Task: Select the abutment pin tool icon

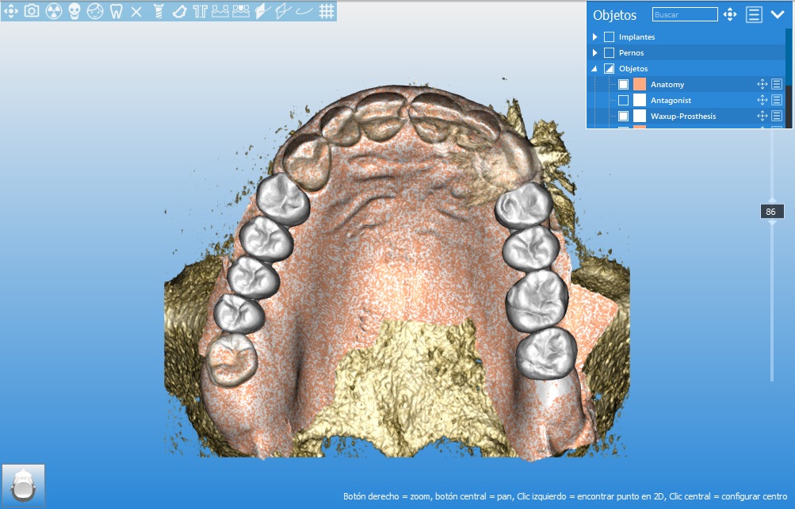Action: (x=200, y=10)
